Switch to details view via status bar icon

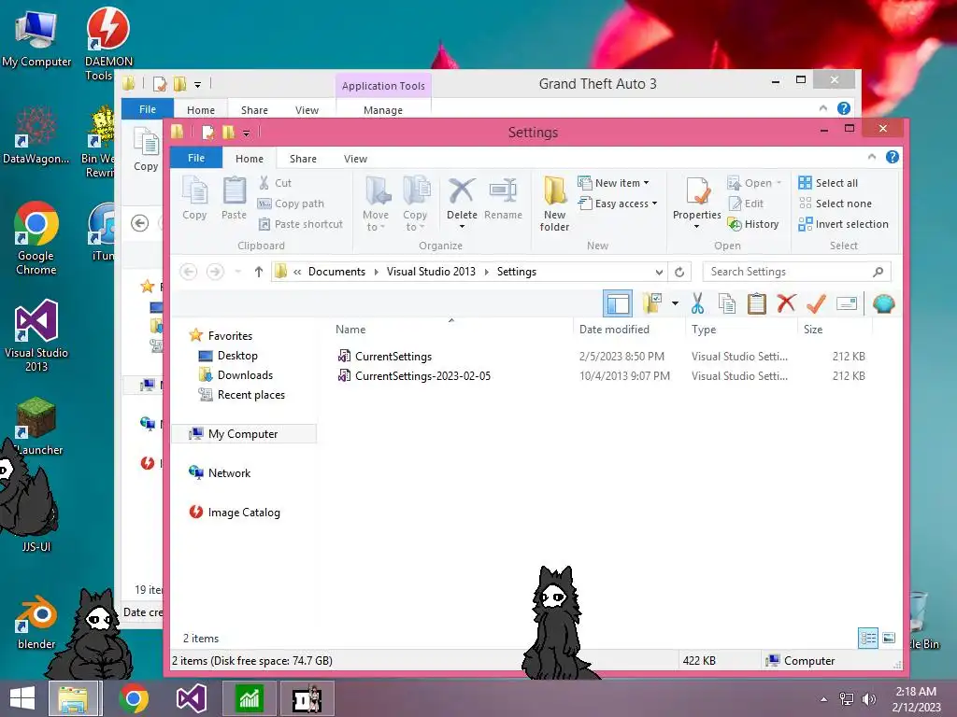868,639
